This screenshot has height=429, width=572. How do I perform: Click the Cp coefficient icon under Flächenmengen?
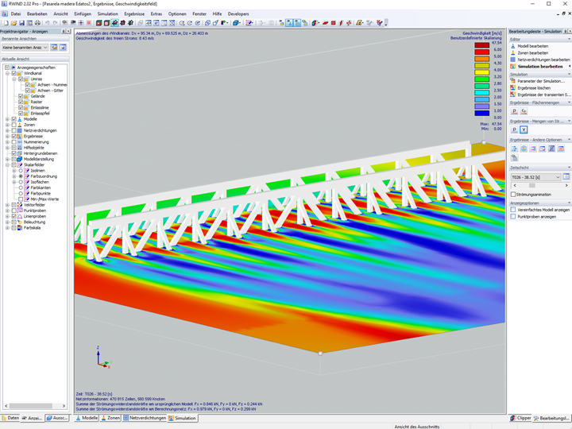(x=524, y=111)
